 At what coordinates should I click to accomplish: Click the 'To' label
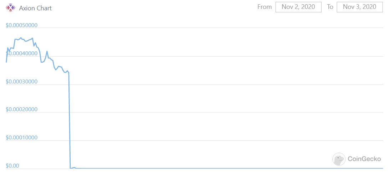pos(330,7)
